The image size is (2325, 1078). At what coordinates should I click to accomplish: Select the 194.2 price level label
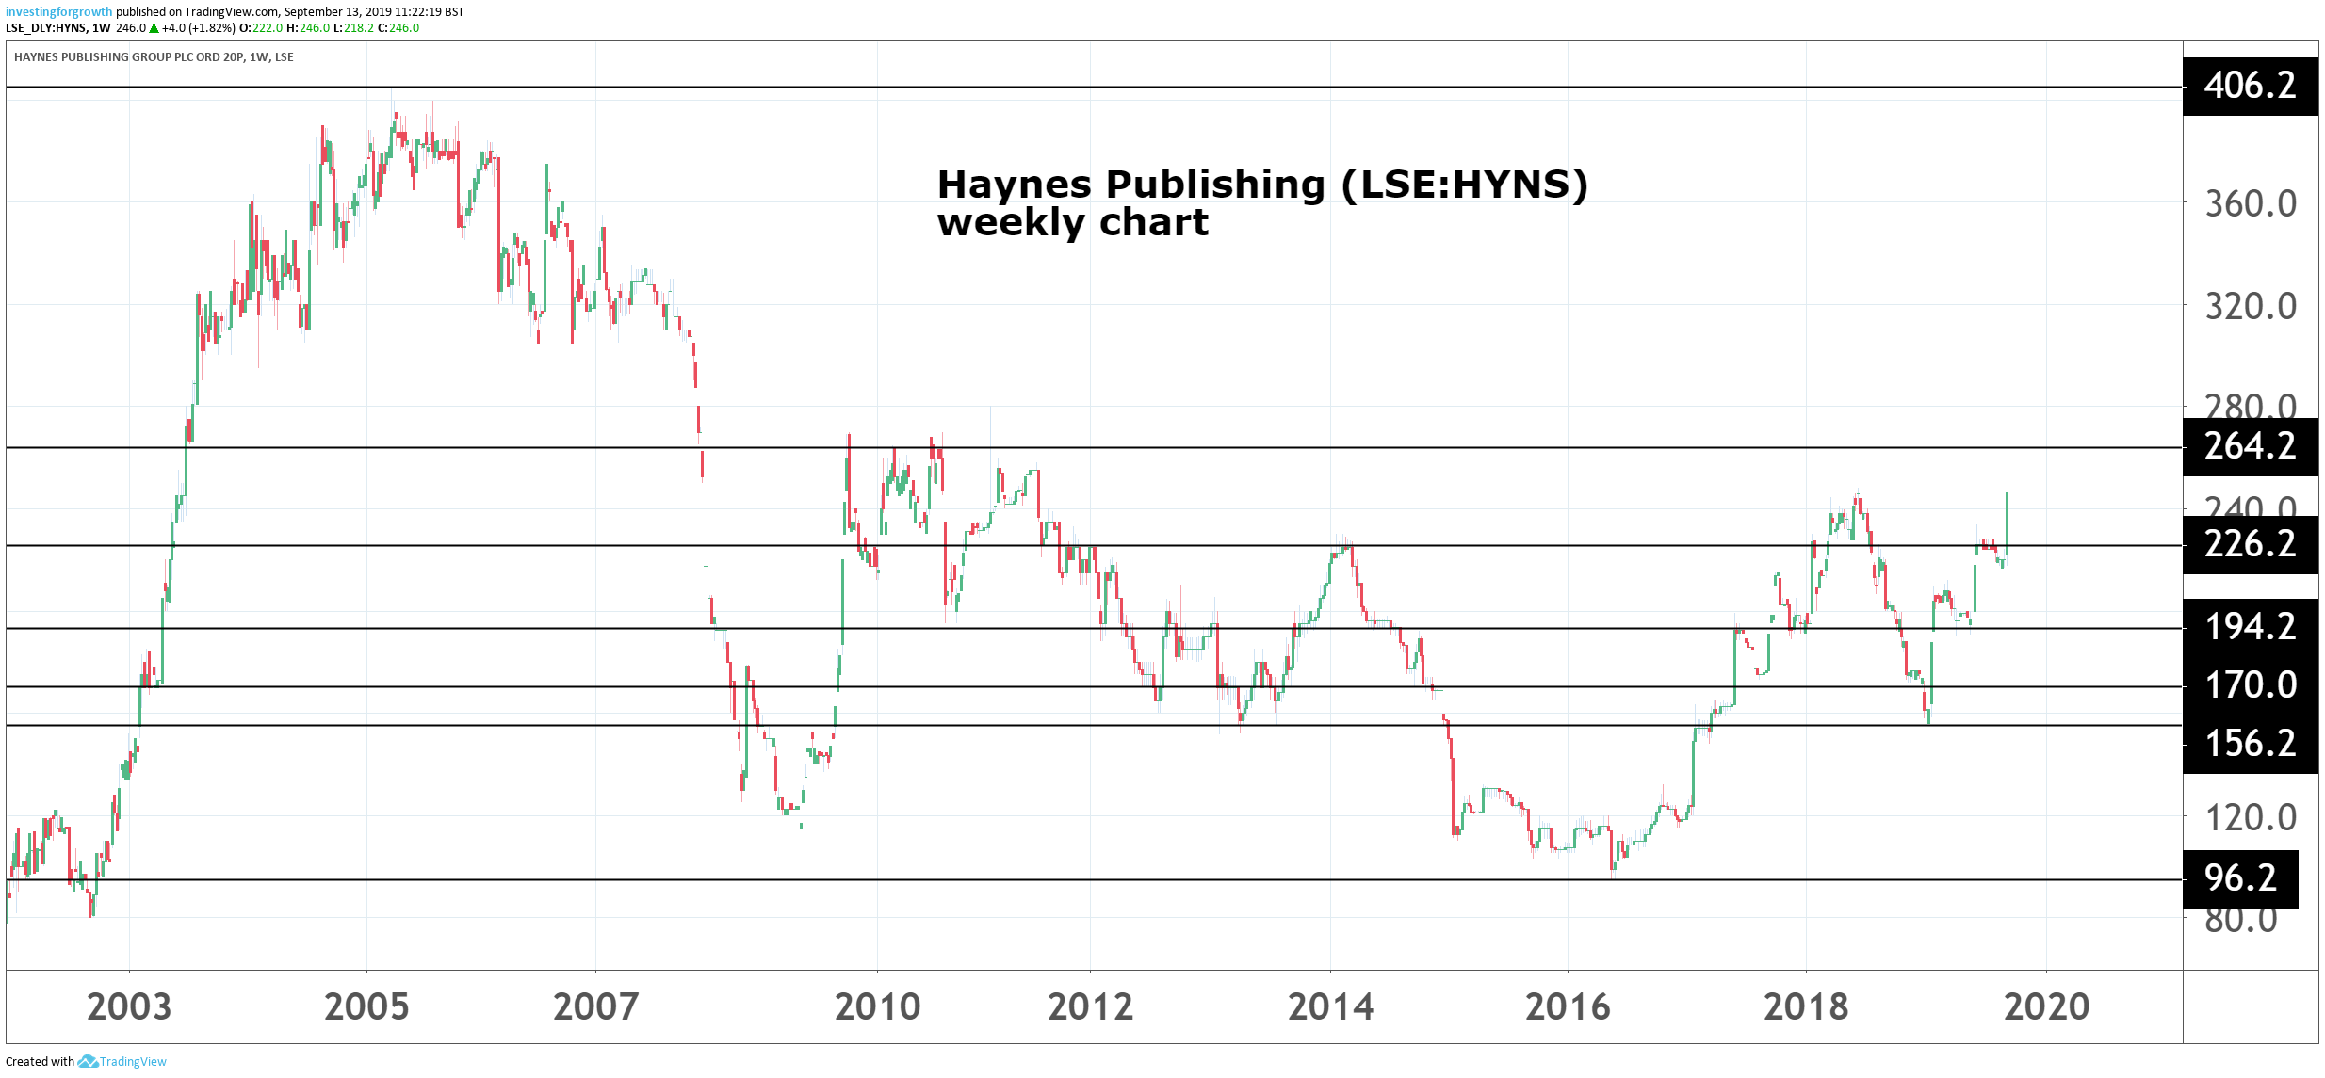coord(2250,627)
